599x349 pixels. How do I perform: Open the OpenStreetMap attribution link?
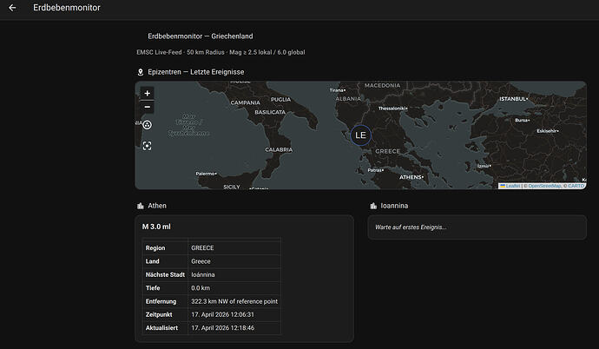pos(544,186)
